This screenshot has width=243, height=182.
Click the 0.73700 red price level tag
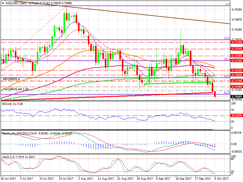(236, 42)
